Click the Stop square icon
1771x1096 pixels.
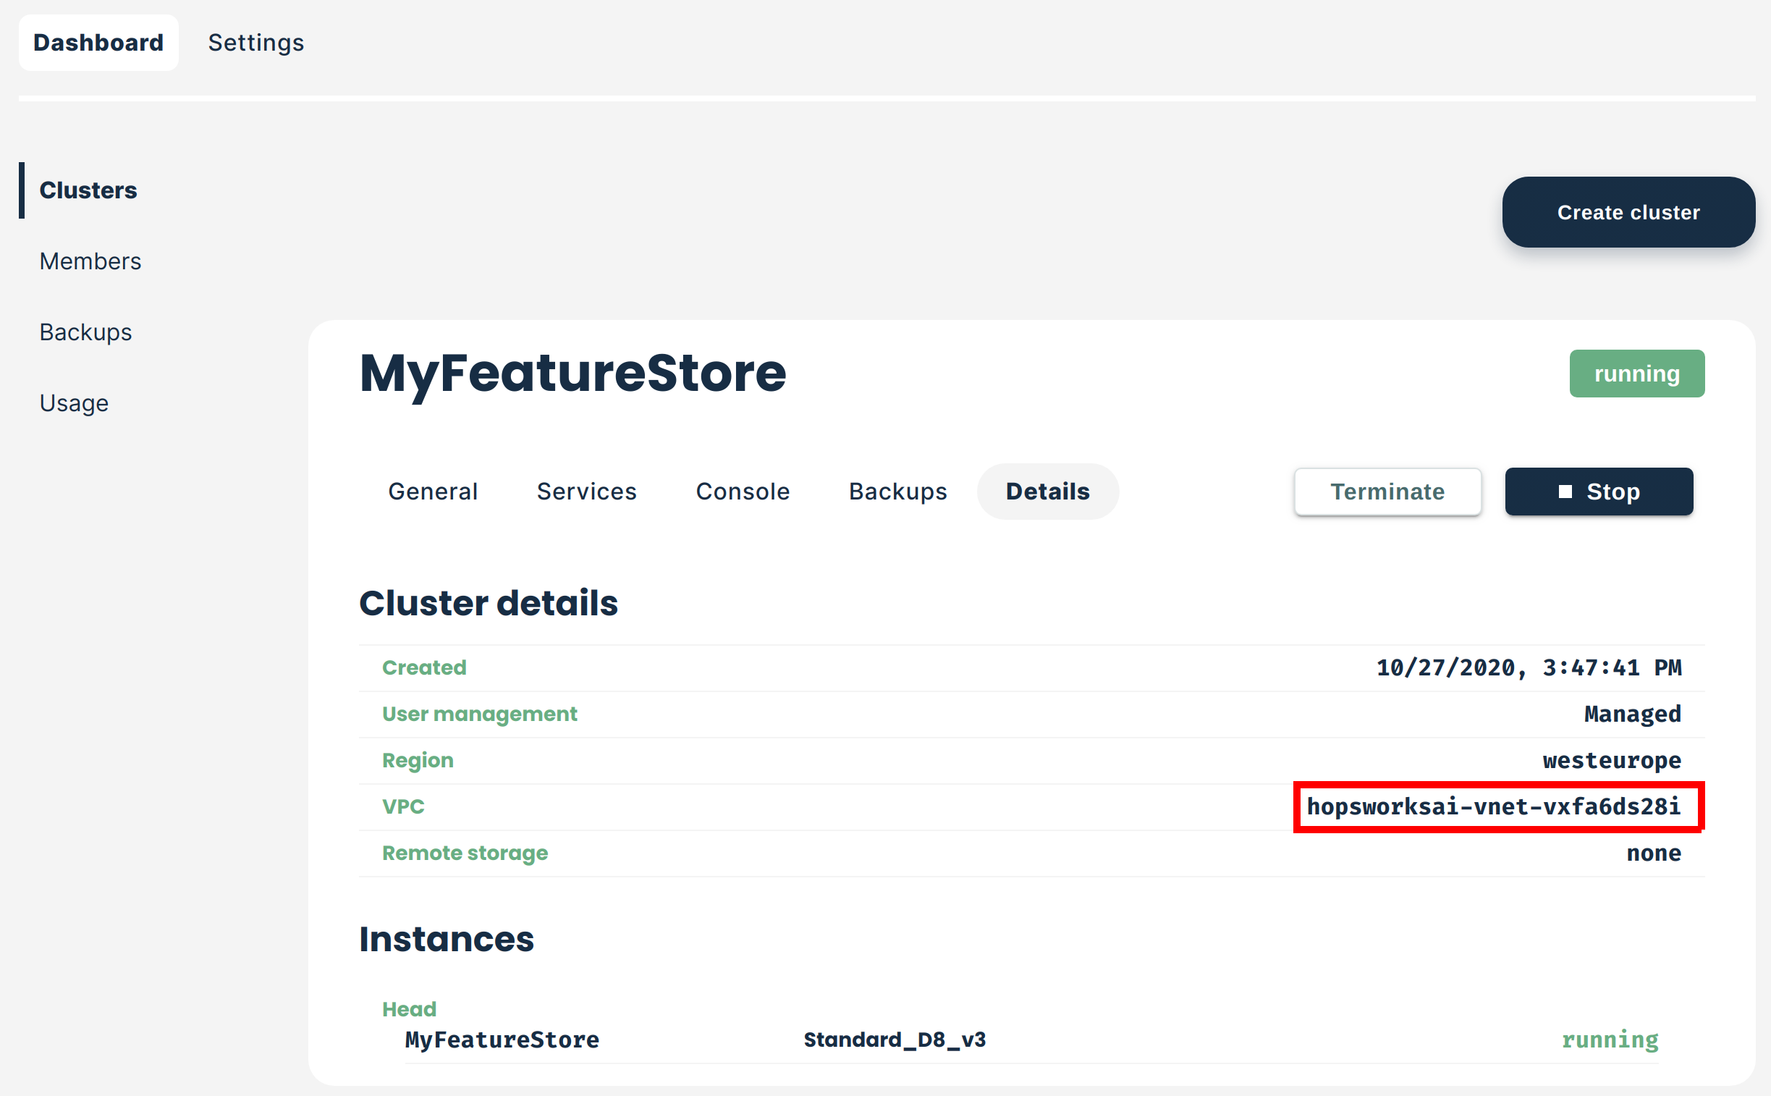click(x=1565, y=492)
